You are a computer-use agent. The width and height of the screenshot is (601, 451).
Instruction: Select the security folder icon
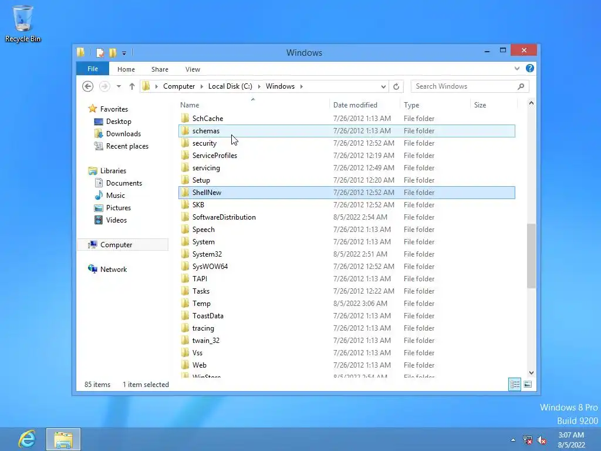185,143
